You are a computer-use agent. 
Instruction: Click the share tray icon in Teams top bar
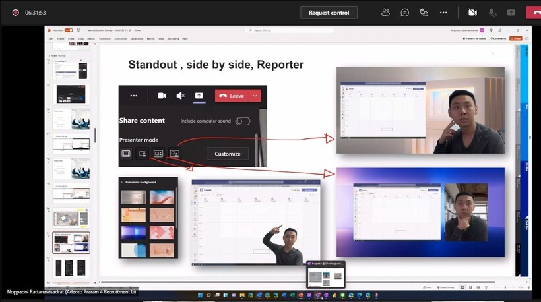click(511, 13)
